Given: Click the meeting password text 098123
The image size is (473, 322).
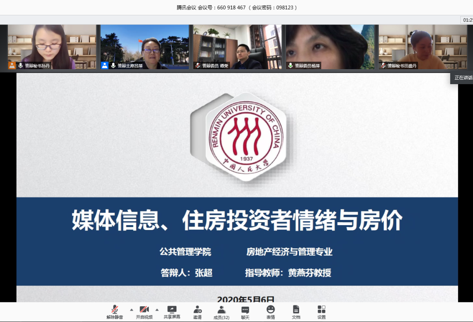Looking at the screenshot, I should pos(285,7).
